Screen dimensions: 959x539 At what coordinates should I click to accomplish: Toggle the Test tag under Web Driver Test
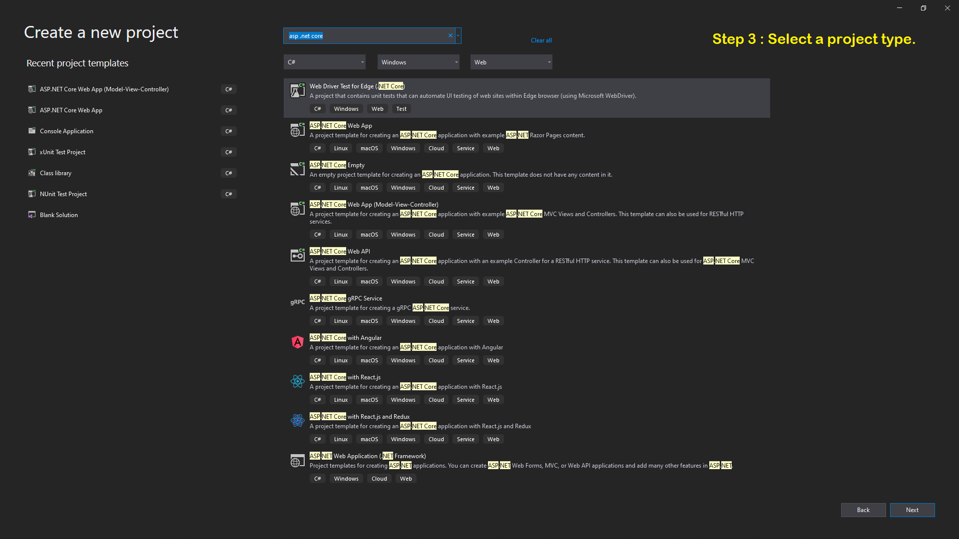coord(401,108)
